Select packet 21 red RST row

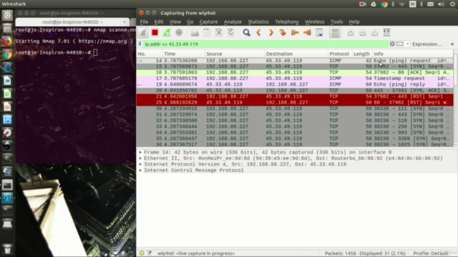point(295,96)
